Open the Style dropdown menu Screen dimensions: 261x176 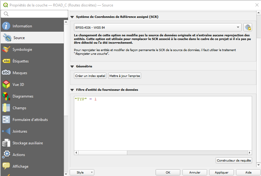pos(82,173)
